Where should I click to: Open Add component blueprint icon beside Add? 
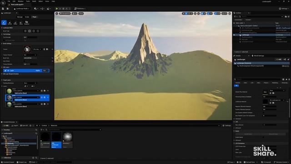(x=285, y=60)
